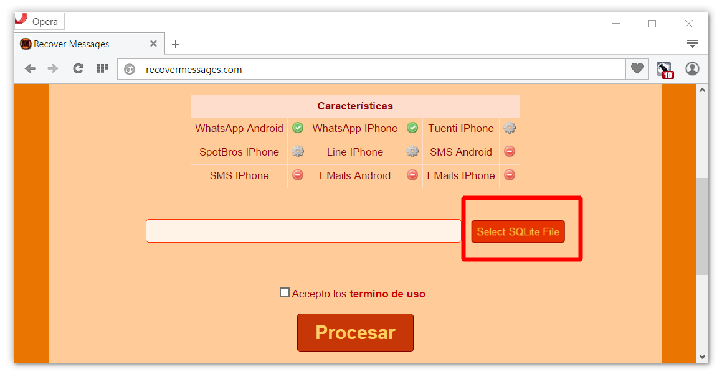
Task: Click the Select SQLite File button
Action: coord(518,231)
